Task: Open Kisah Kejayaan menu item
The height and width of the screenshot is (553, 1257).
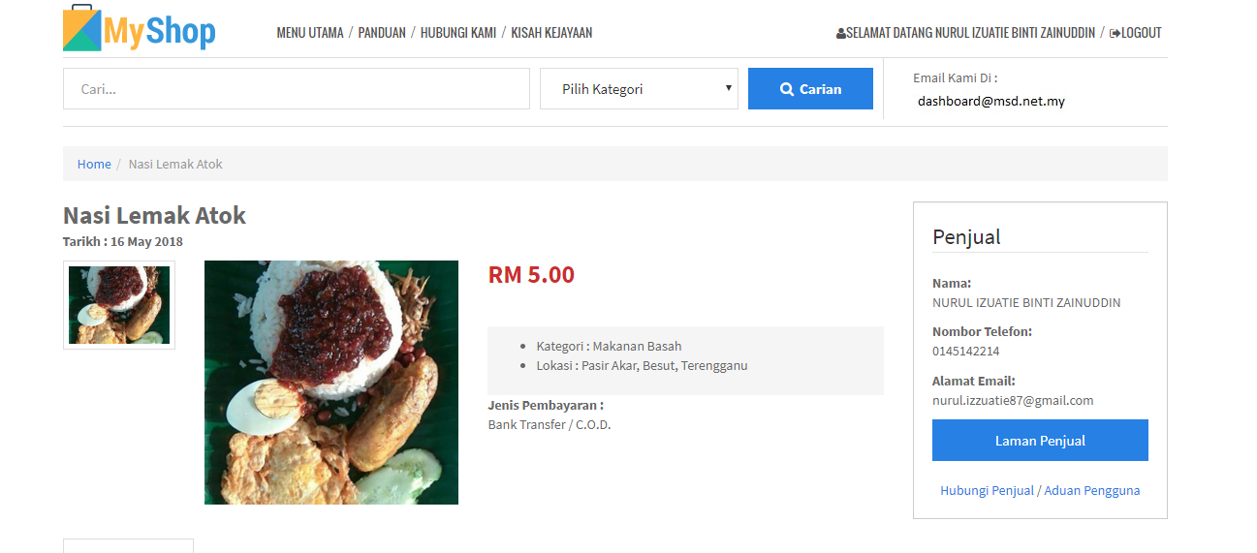Action: [x=551, y=33]
